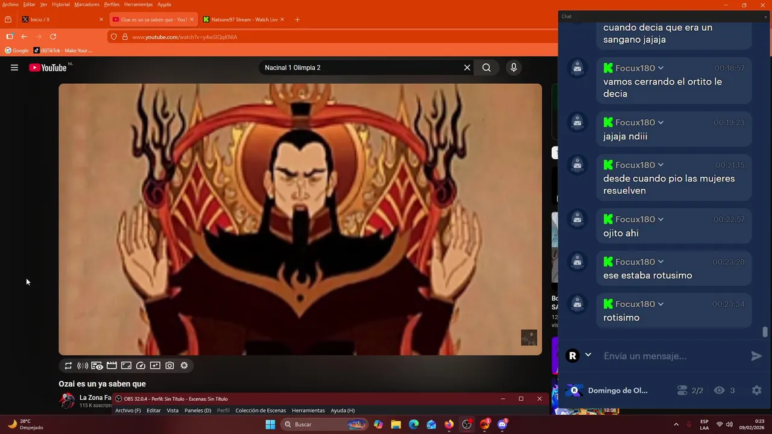
Task: Expand Focux180 dropdown above 'desde cuando pio'
Action: point(661,165)
